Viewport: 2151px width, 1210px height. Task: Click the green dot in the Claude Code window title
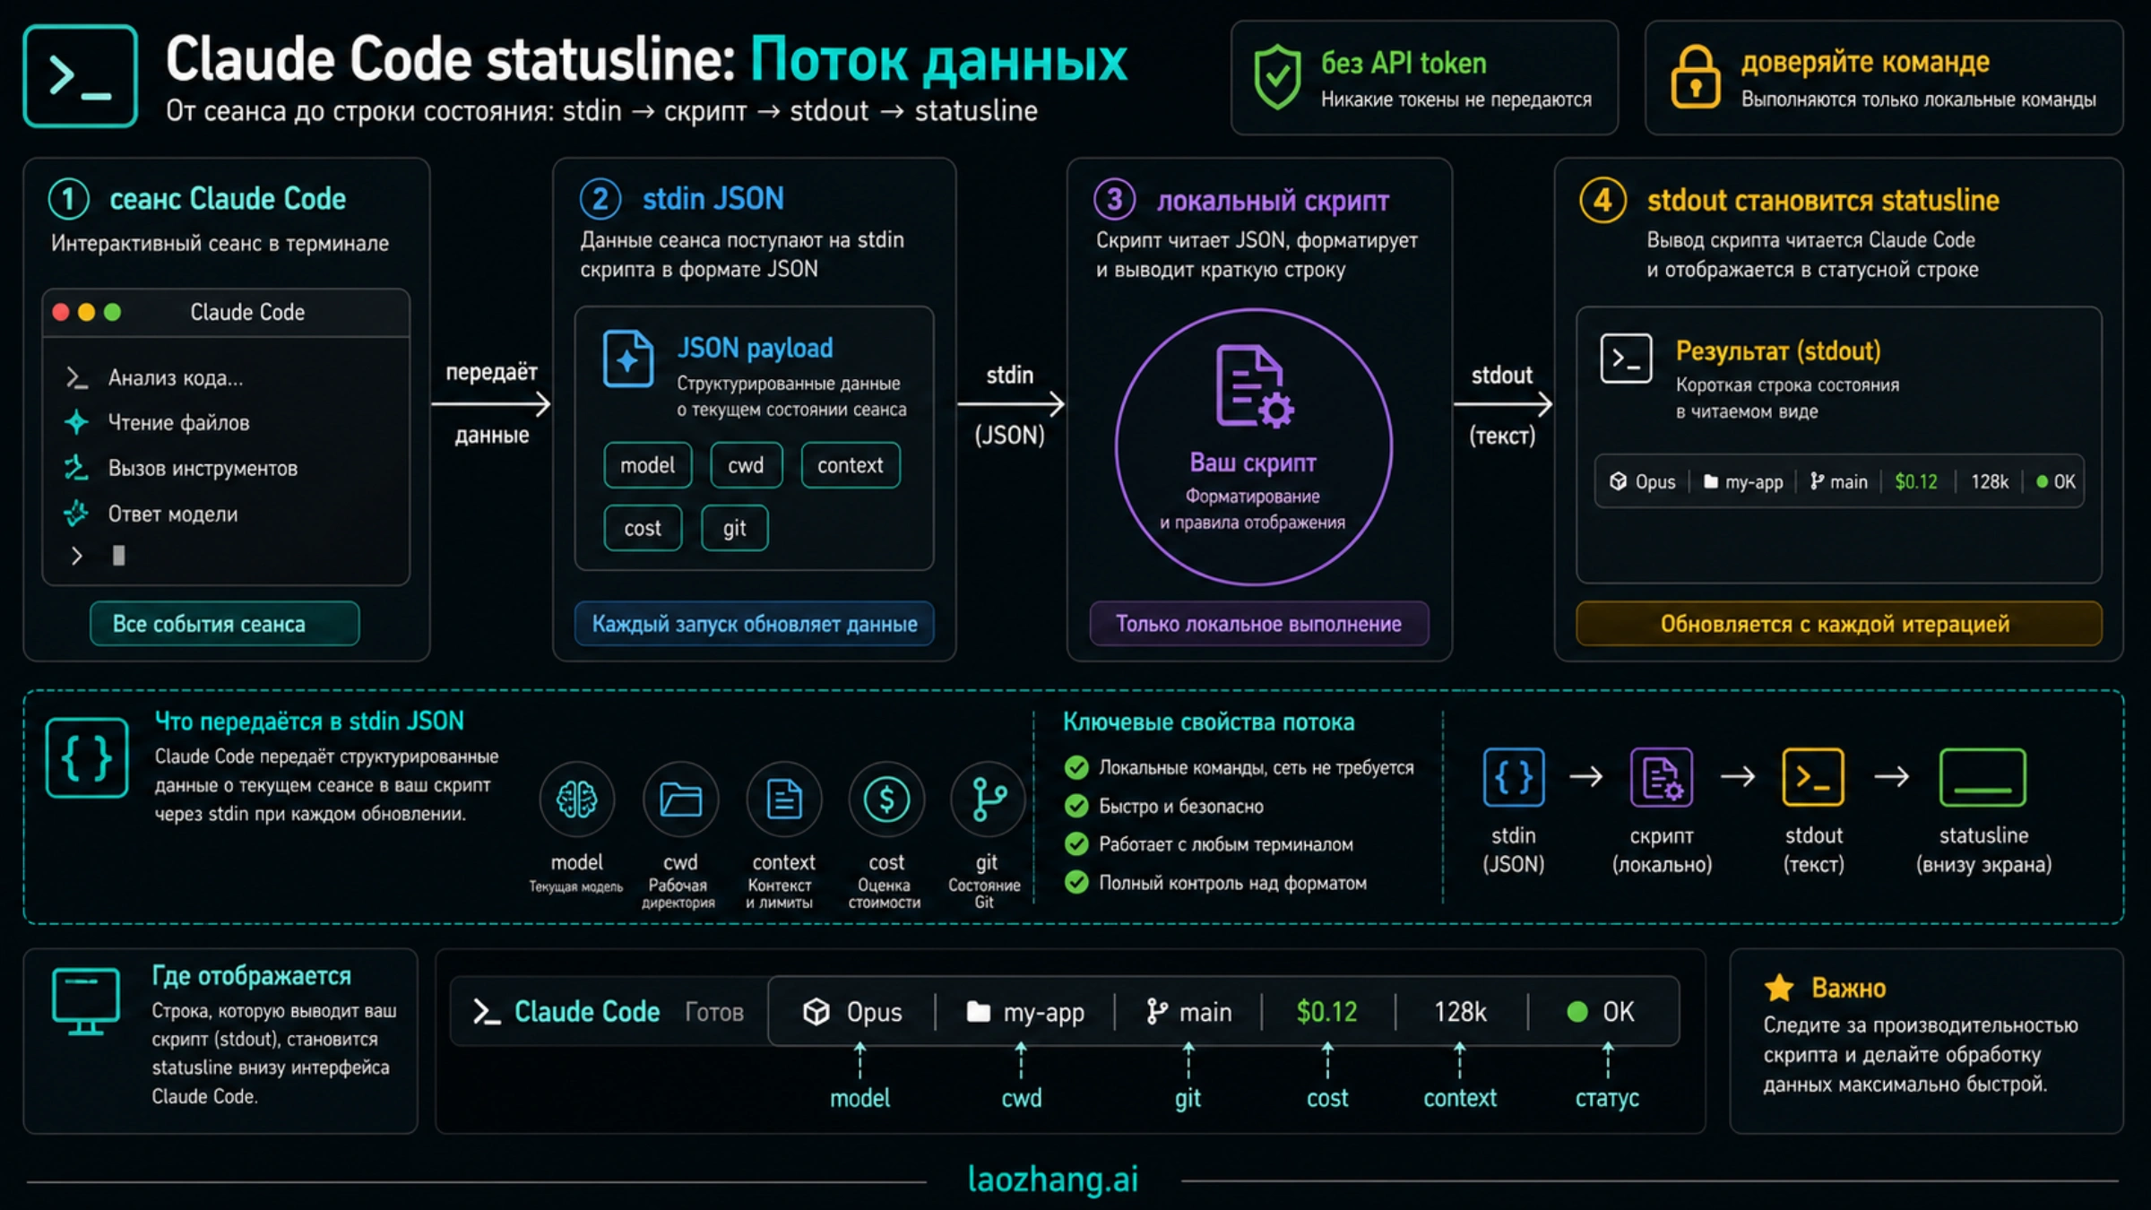click(112, 312)
